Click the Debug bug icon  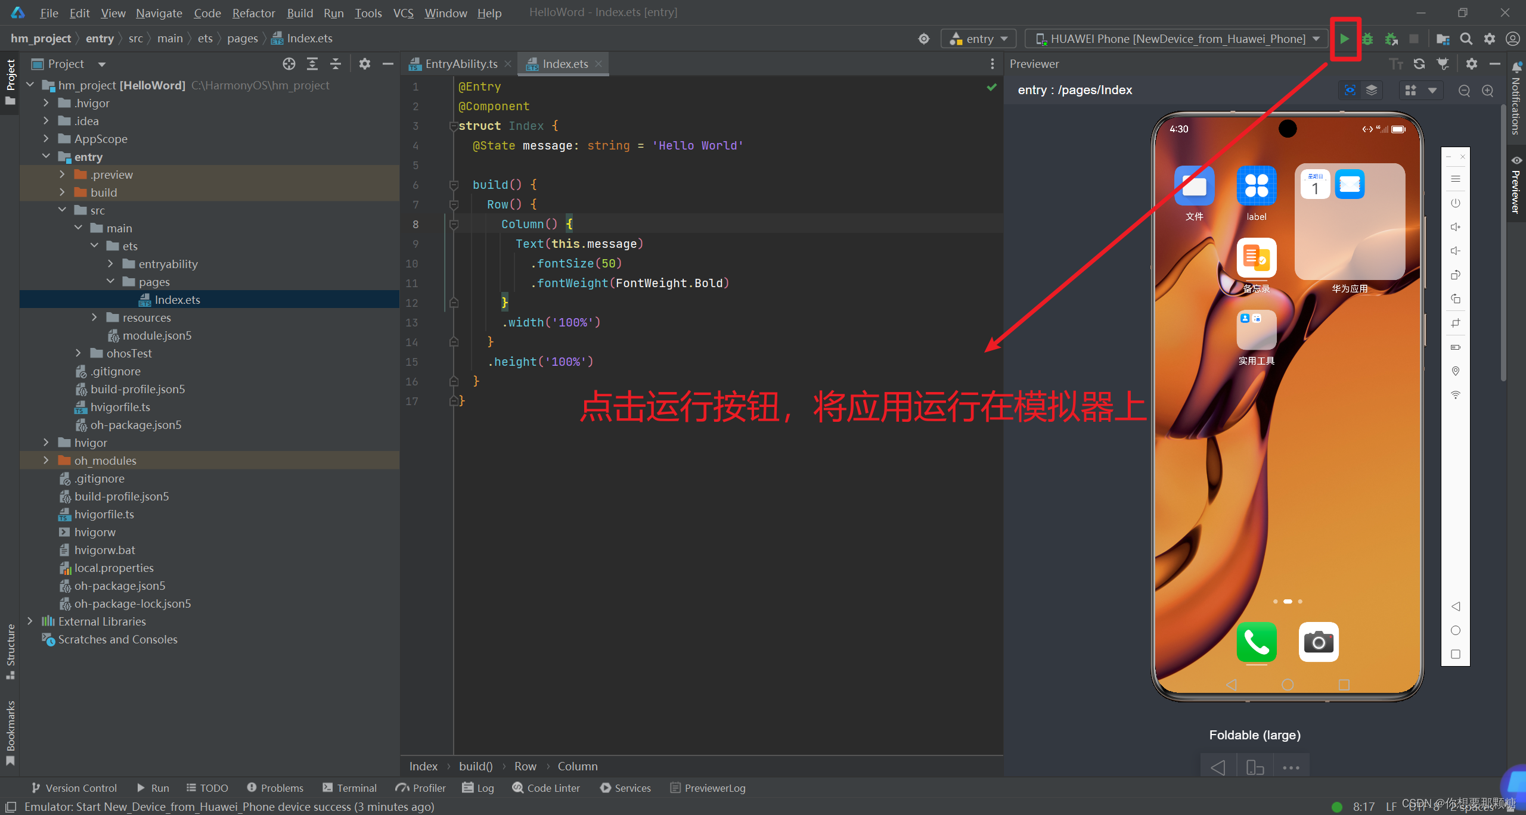click(1367, 39)
